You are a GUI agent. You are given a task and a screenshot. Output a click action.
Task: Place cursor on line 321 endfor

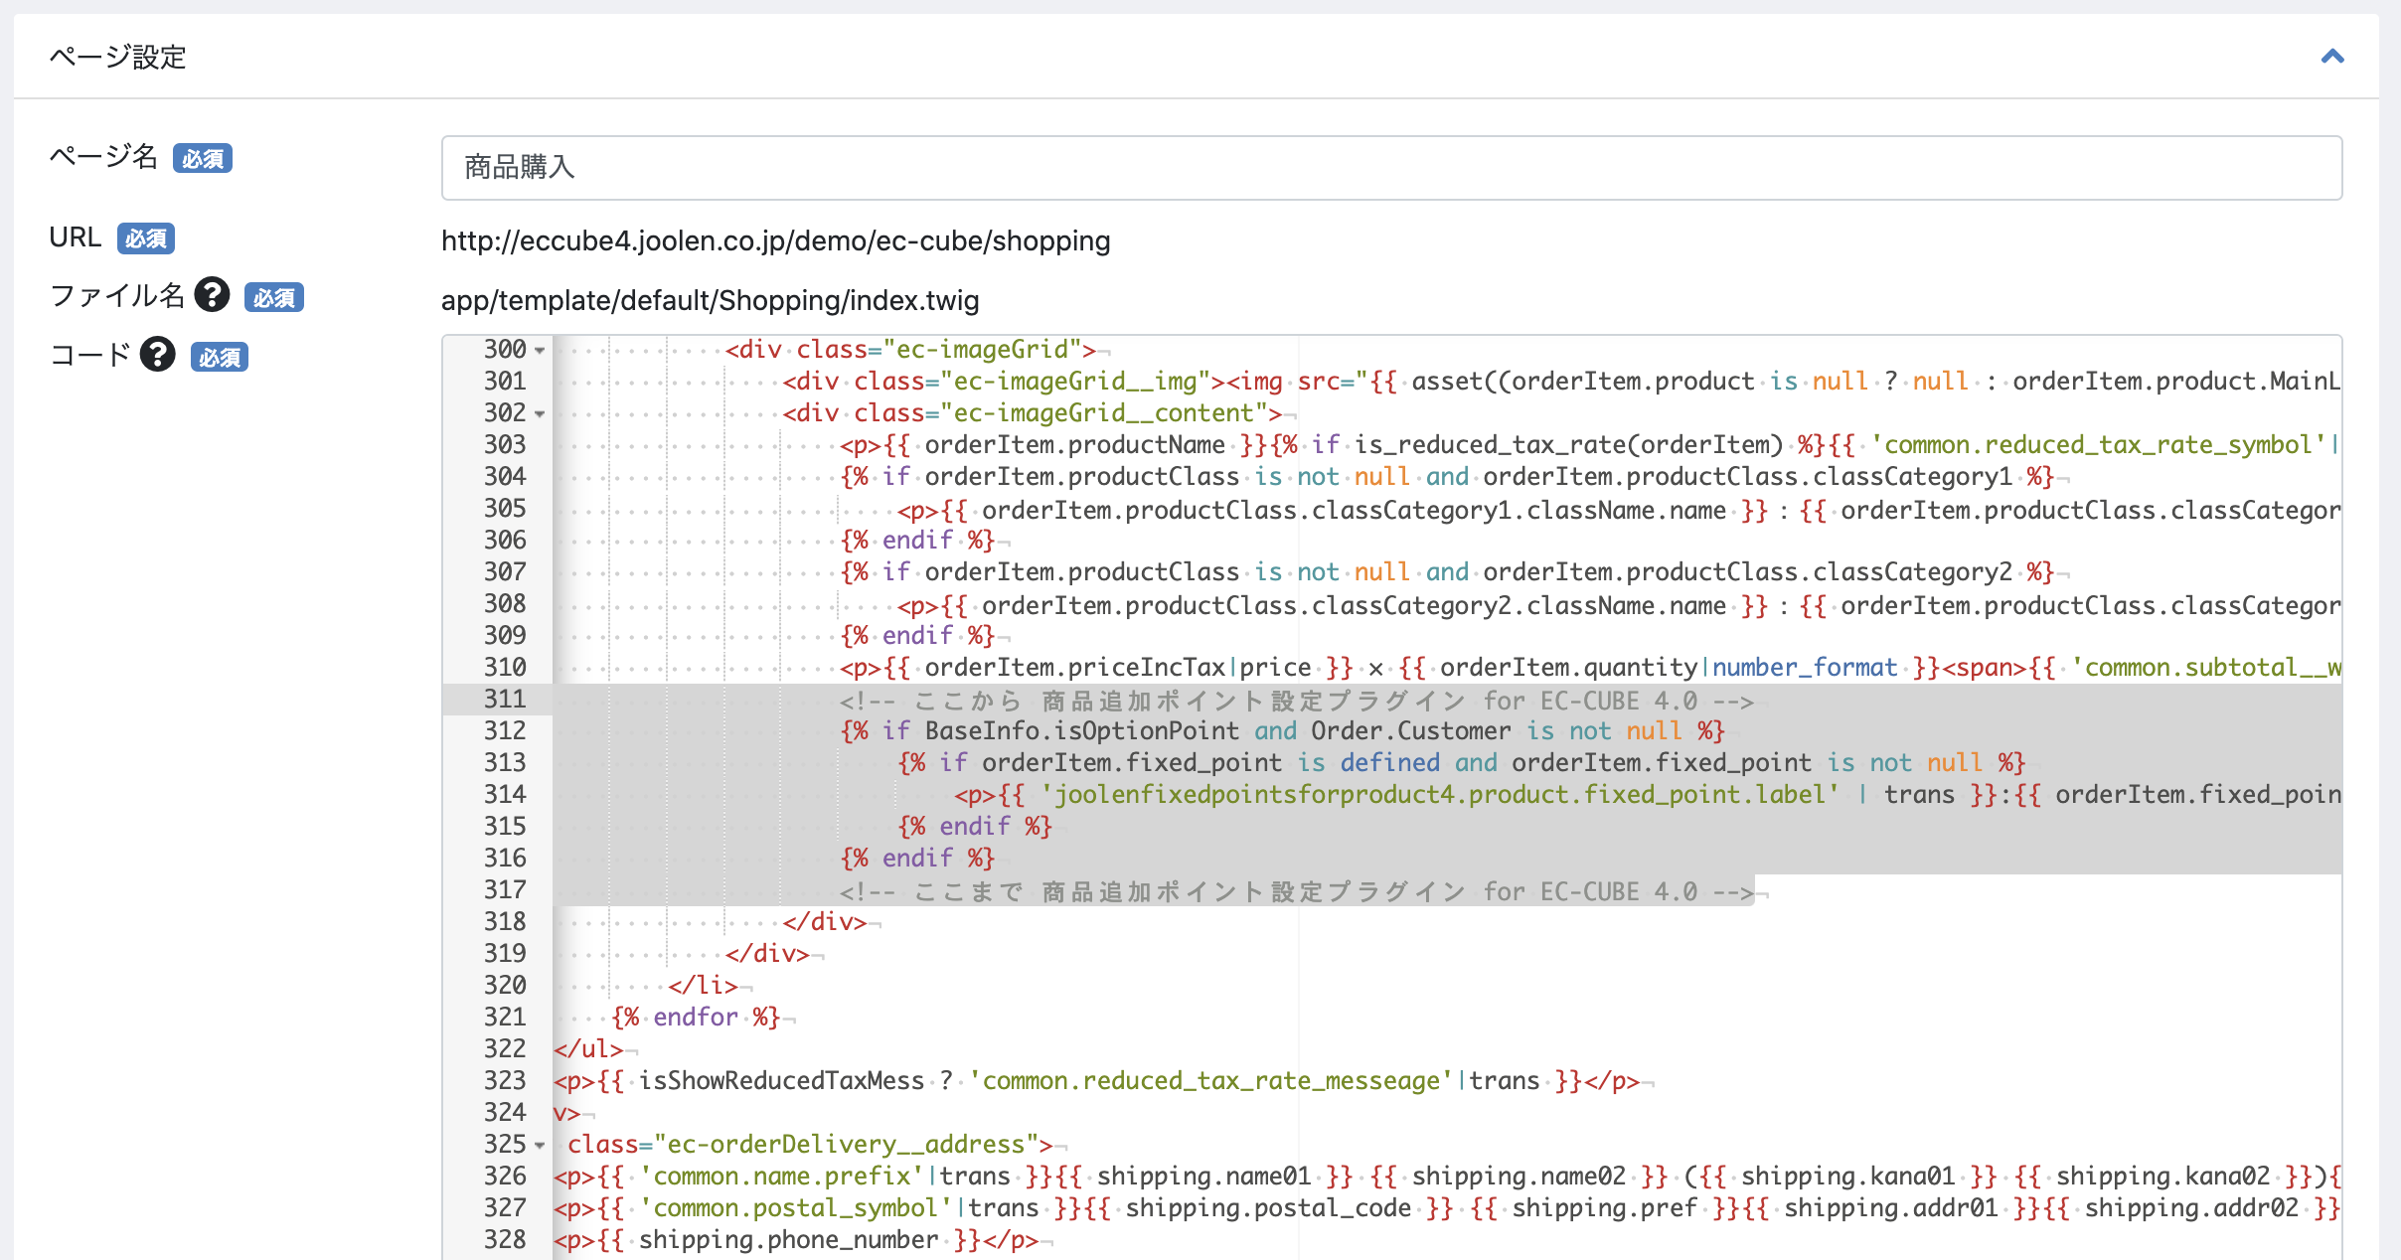coord(696,1018)
